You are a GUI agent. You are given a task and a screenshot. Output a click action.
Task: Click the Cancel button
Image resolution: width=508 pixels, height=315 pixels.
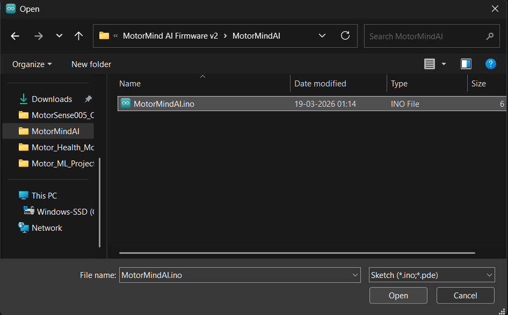(465, 296)
